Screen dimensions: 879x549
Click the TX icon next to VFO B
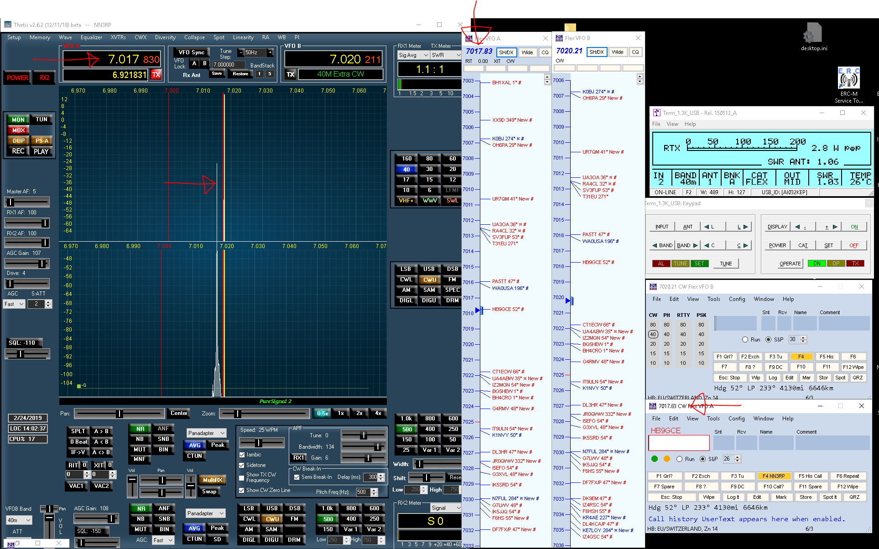click(291, 74)
